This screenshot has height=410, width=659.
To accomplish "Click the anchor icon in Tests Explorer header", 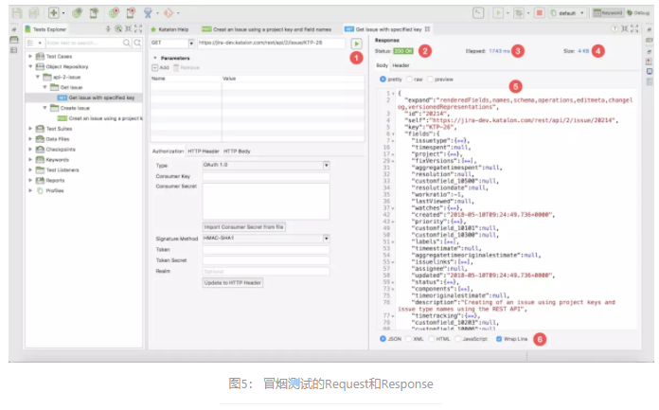I will click(108, 28).
